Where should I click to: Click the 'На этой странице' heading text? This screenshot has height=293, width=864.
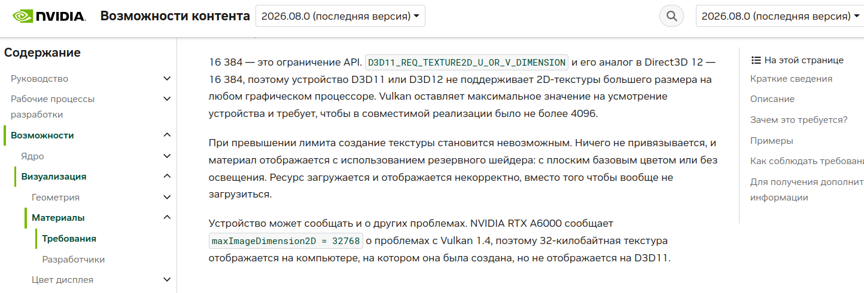804,60
